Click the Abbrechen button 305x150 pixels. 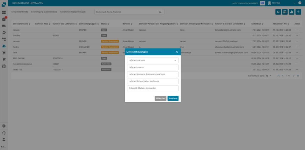tap(160, 99)
